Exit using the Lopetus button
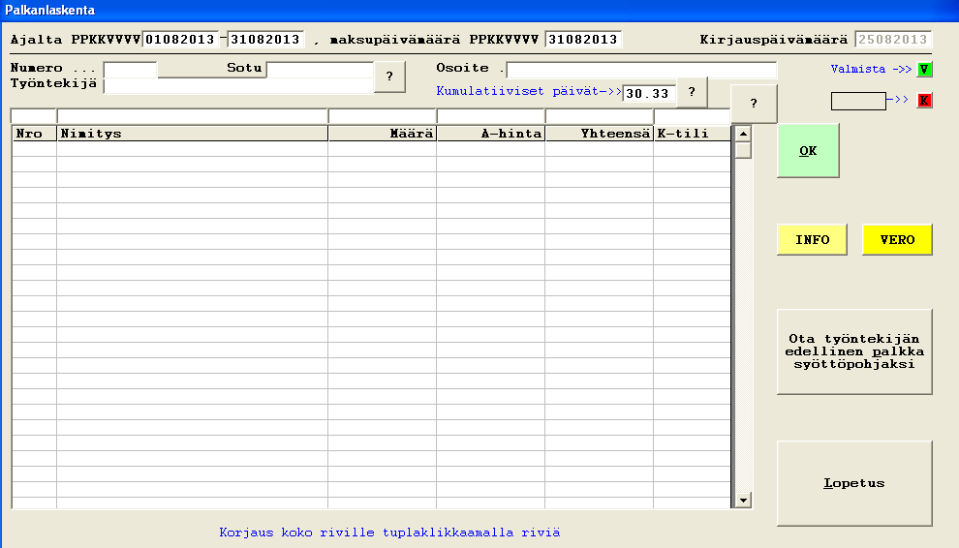Screen dimensions: 959x548 click(854, 483)
